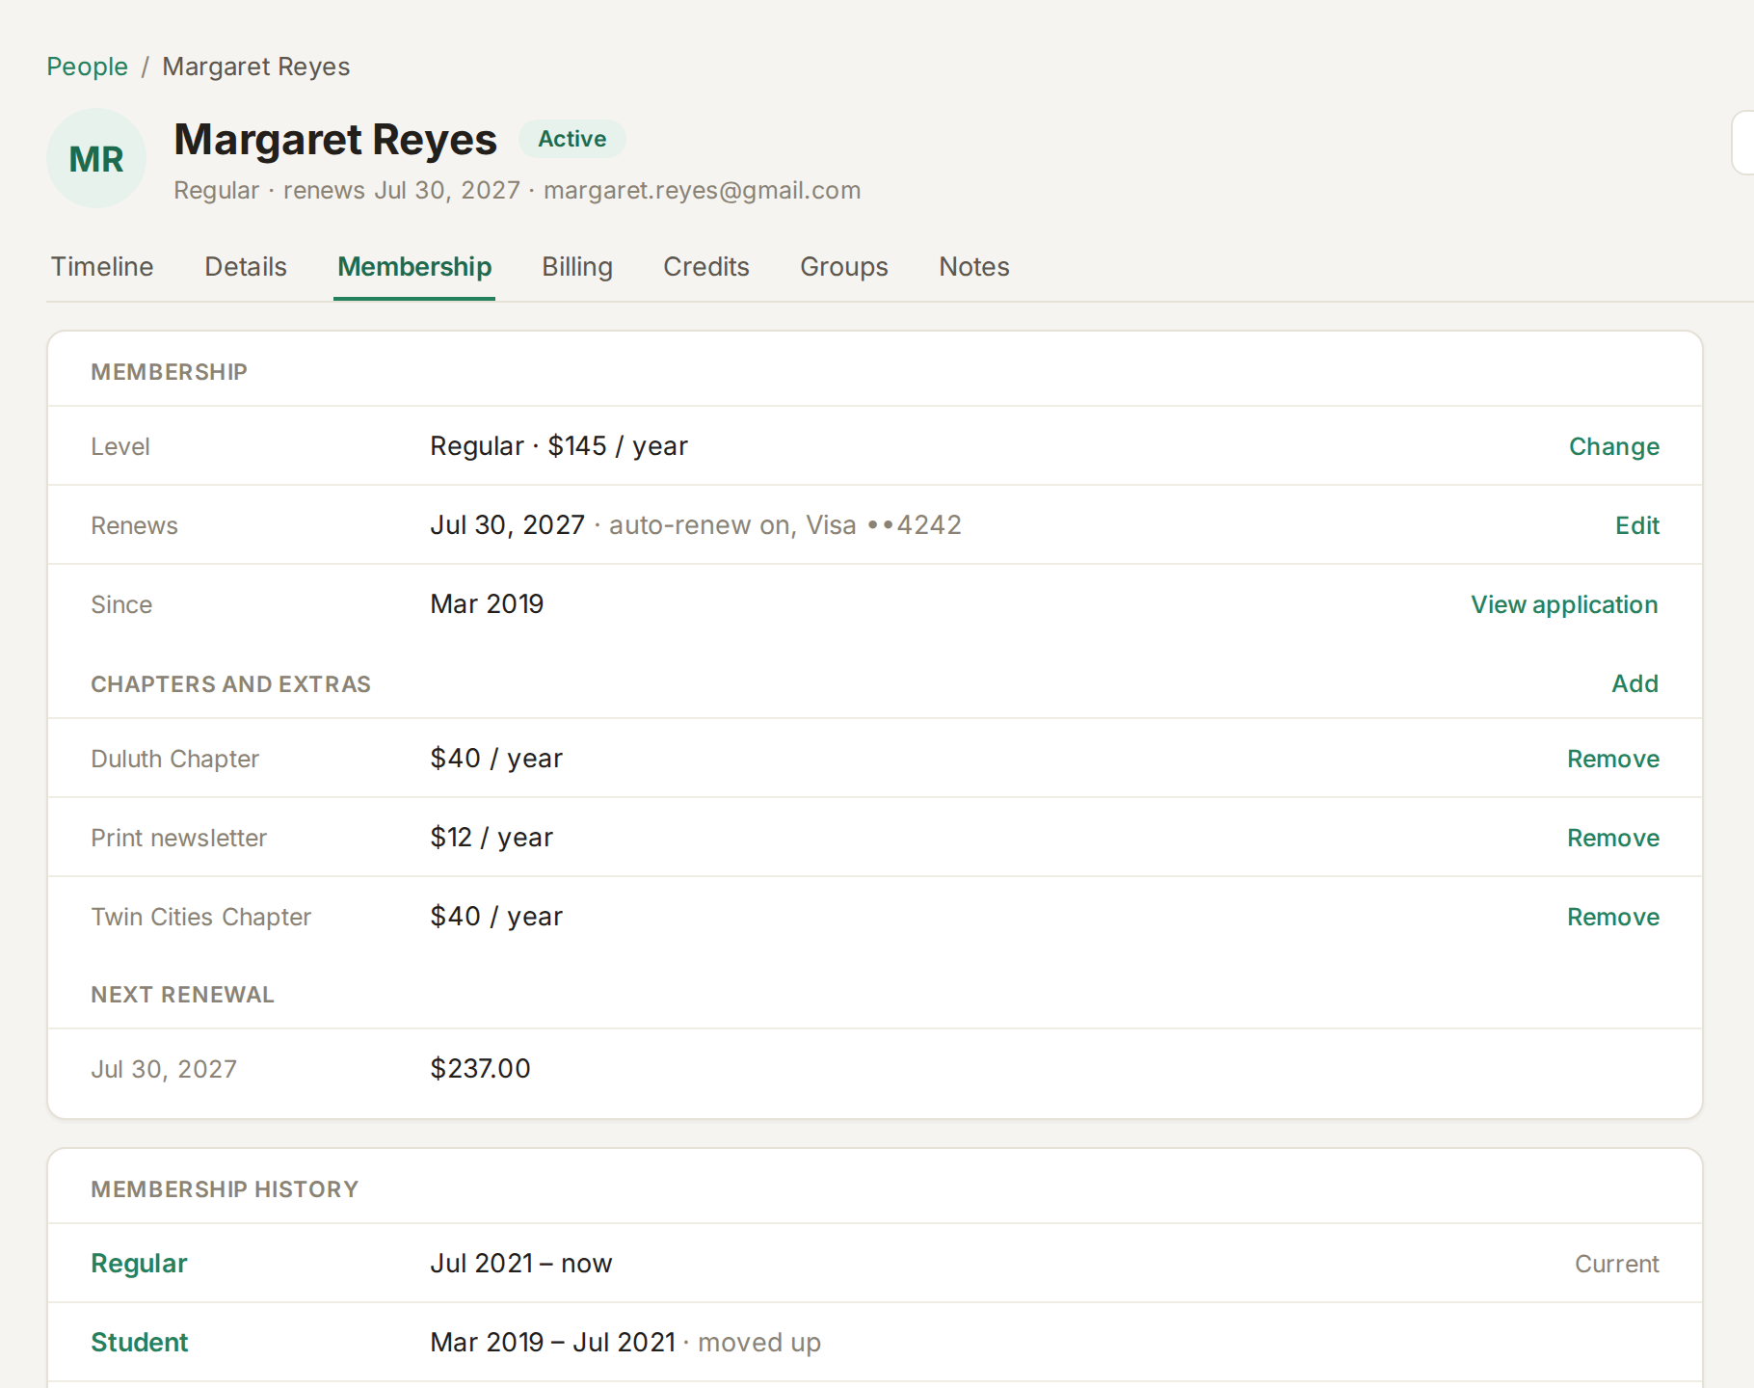Open Regular level in membership history
Image resolution: width=1754 pixels, height=1388 pixels.
tap(139, 1264)
